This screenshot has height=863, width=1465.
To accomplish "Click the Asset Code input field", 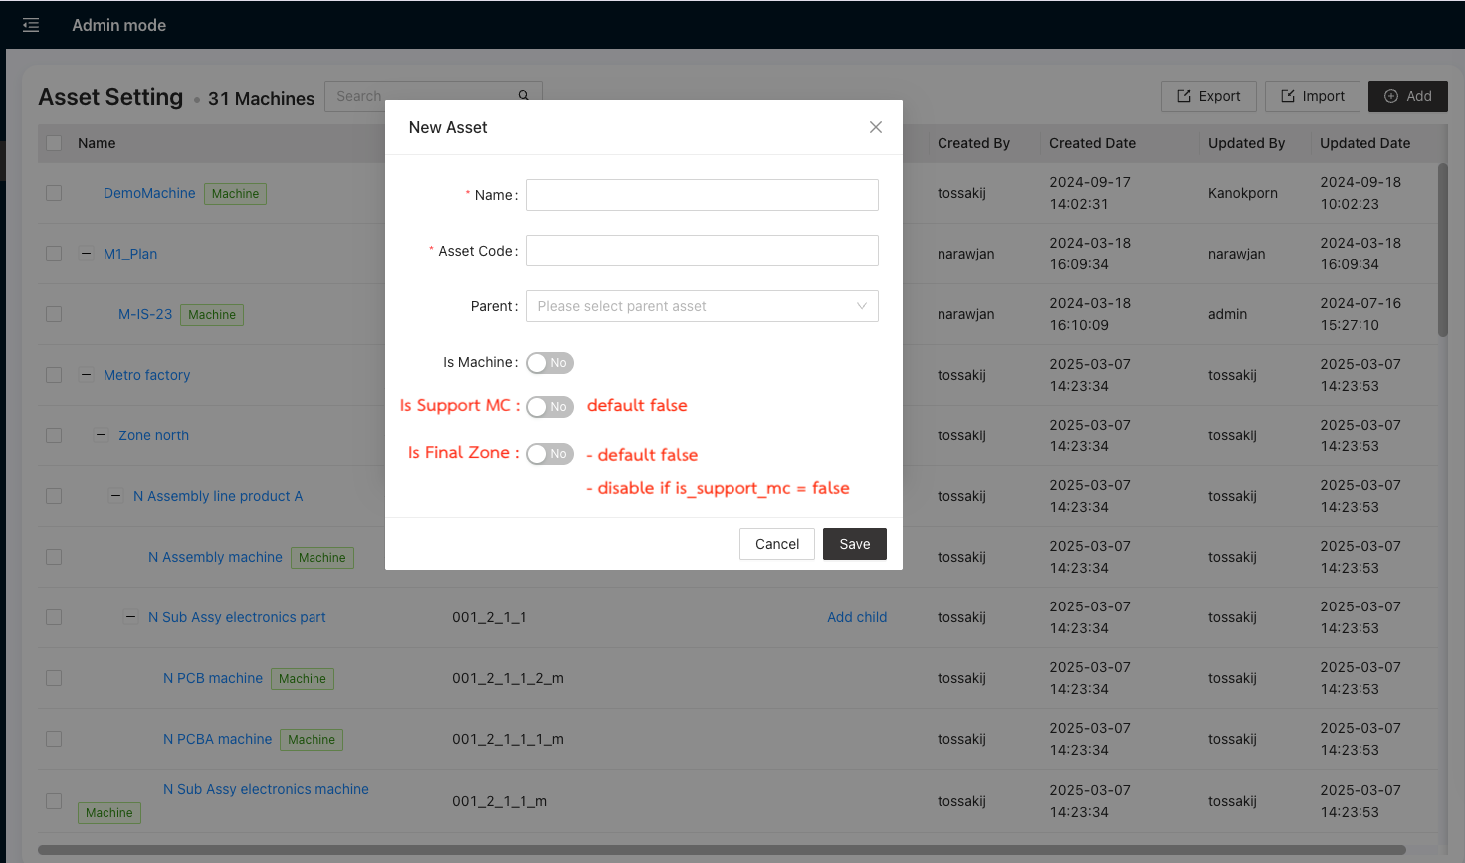I will pyautogui.click(x=702, y=251).
